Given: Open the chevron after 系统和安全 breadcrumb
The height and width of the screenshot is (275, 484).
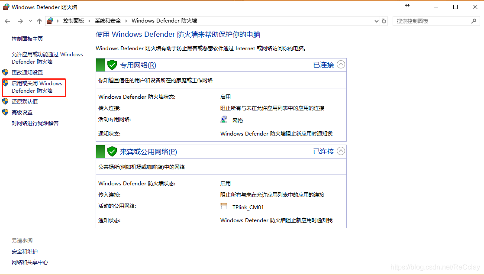Looking at the screenshot, I should coord(126,21).
